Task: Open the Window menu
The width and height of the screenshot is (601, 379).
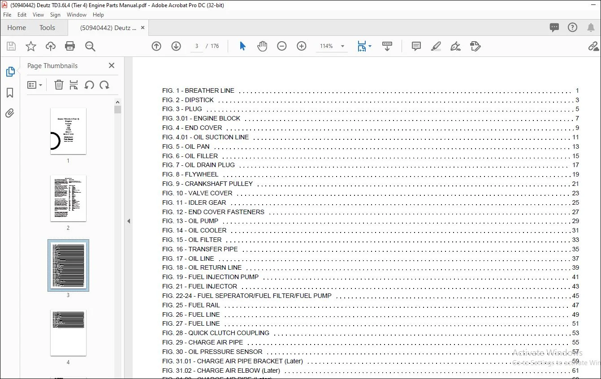Action: pos(77,15)
